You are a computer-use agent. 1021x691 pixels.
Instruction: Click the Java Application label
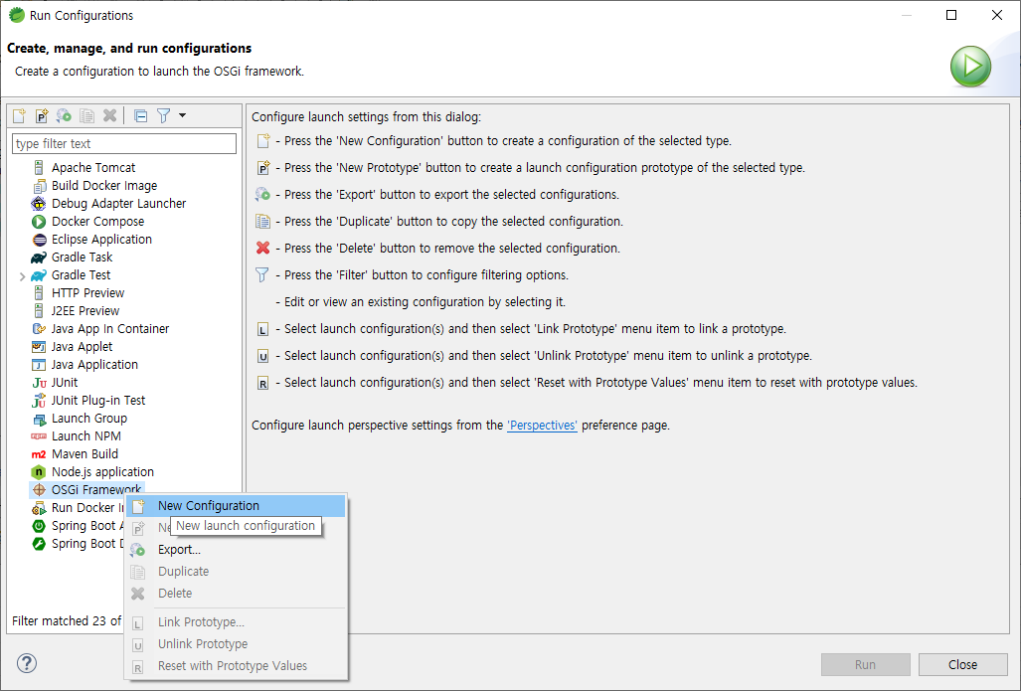[95, 365]
